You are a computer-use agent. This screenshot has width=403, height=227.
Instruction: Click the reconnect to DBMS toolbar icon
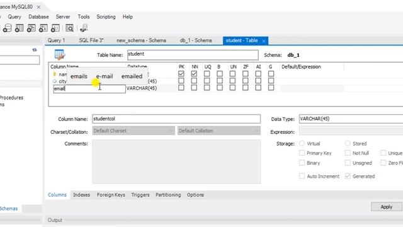[x=84, y=28]
